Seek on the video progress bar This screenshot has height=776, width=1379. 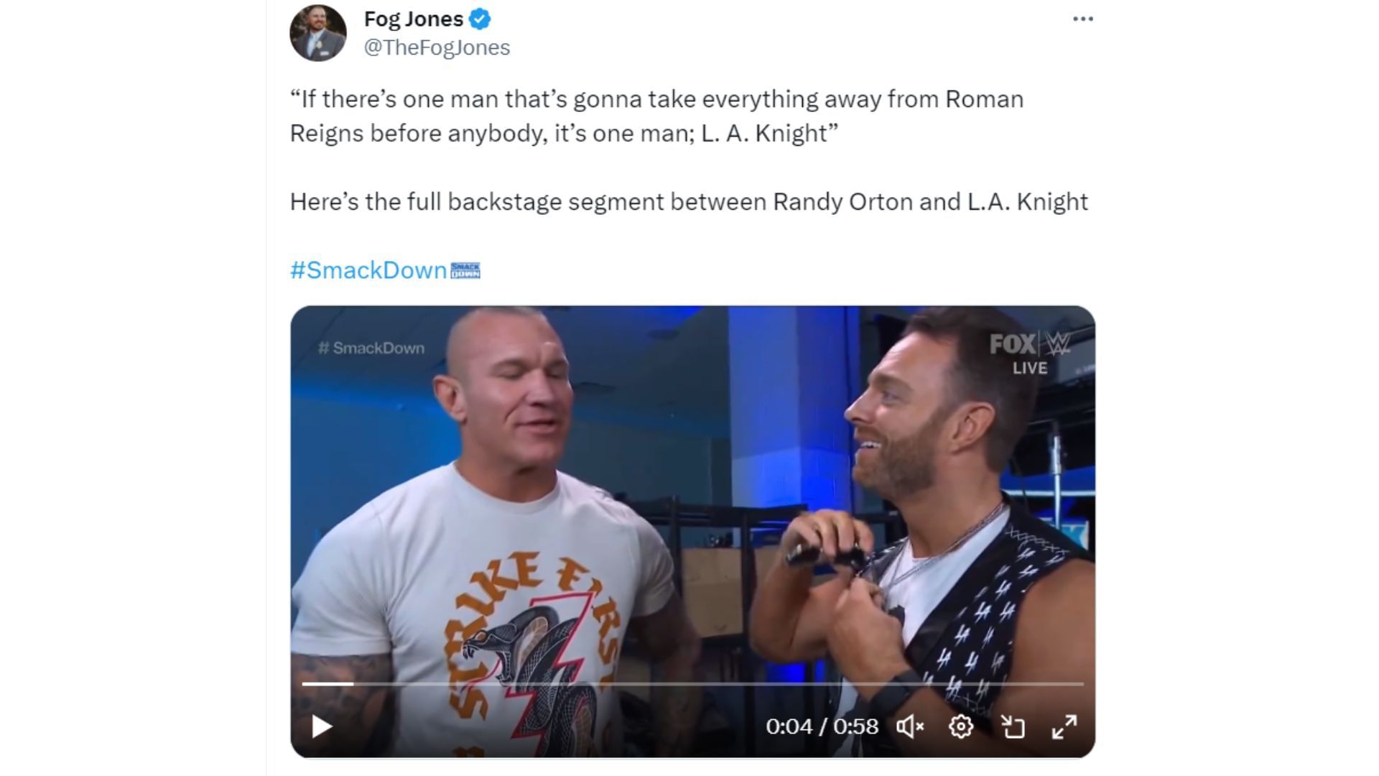click(692, 684)
